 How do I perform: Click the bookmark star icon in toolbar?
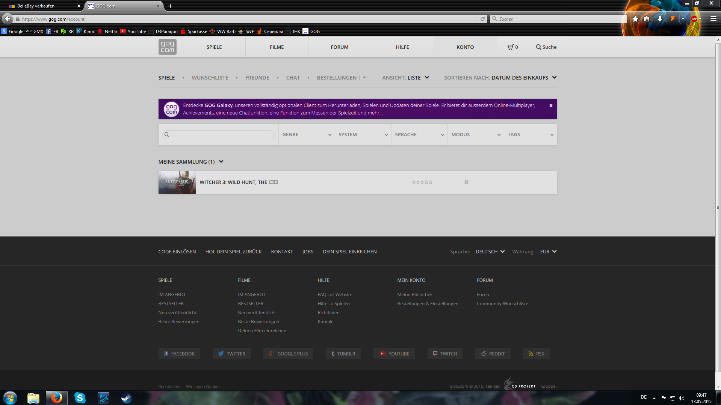(x=635, y=19)
